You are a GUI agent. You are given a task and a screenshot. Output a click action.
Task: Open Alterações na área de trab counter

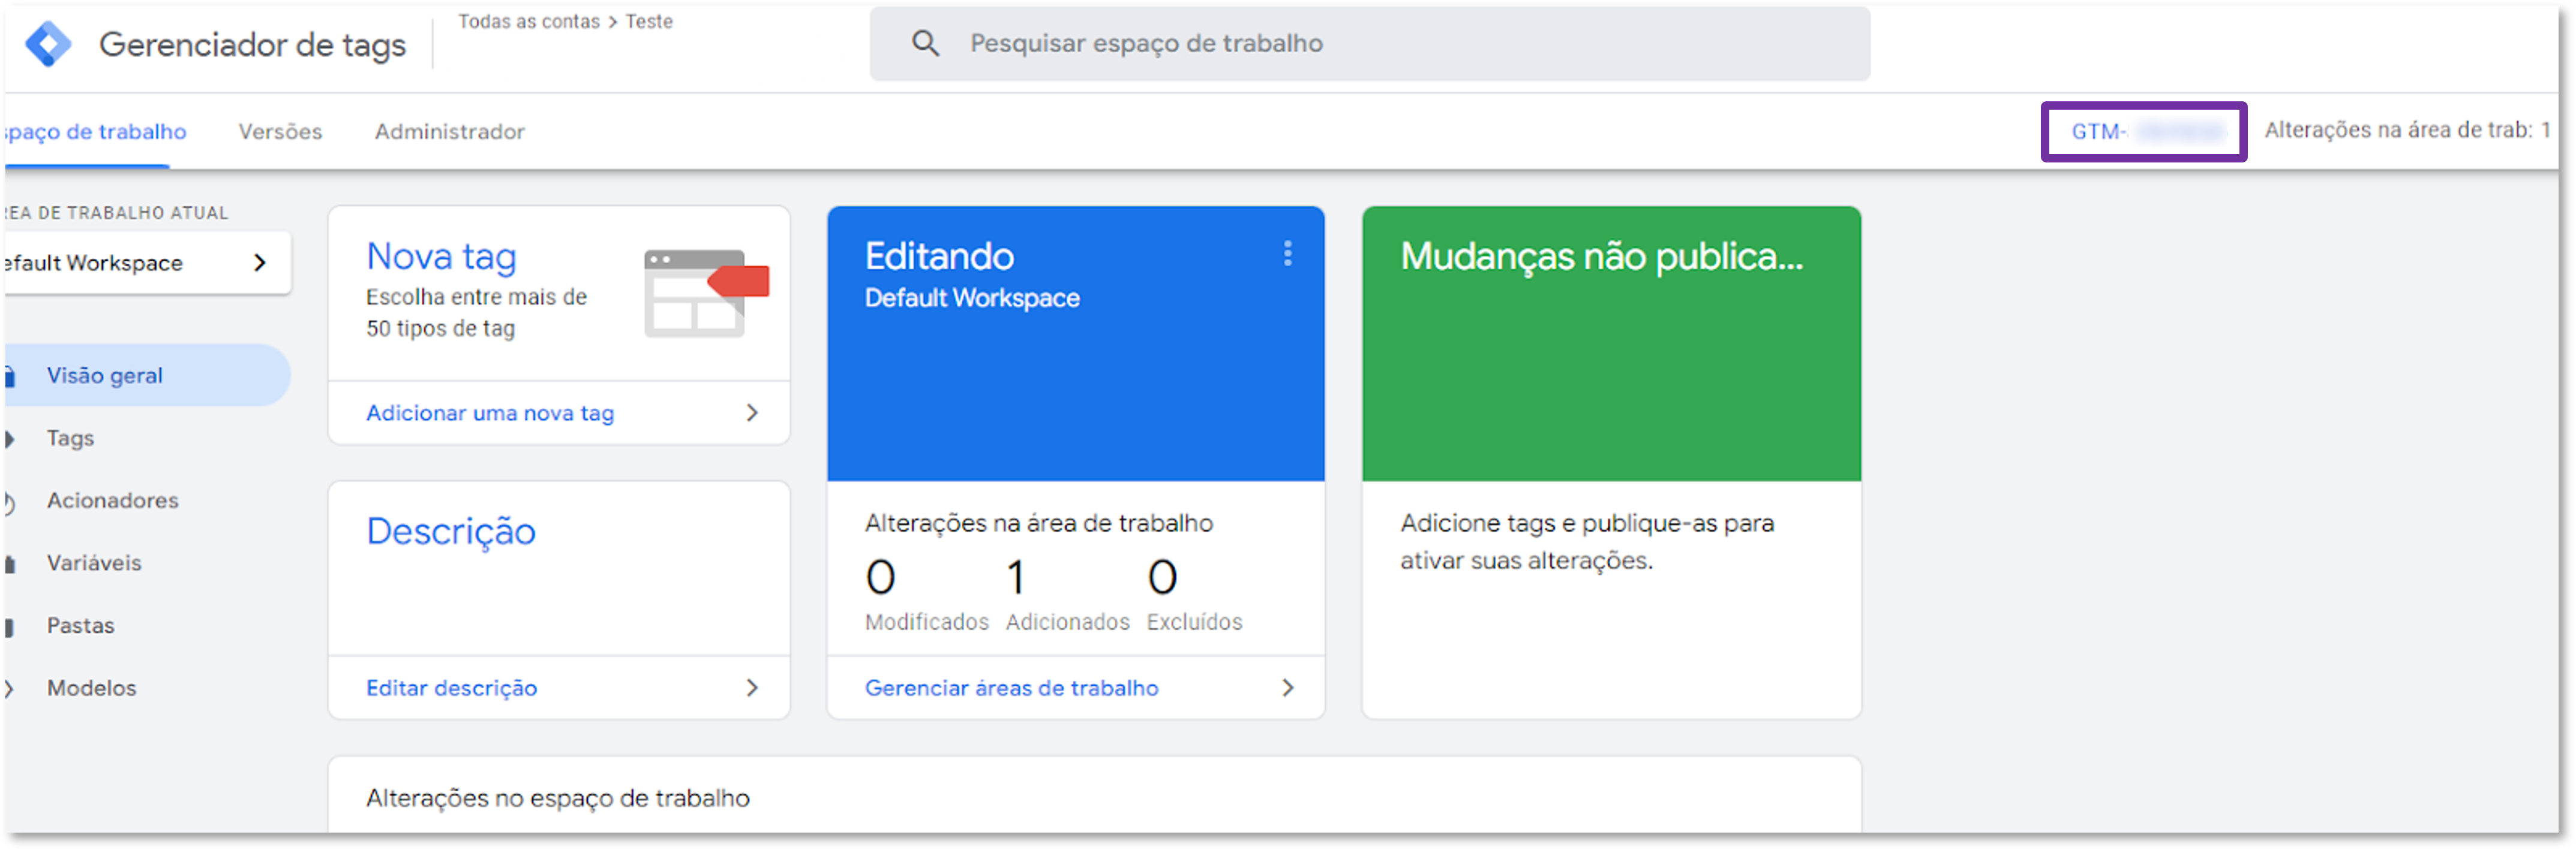[2407, 130]
